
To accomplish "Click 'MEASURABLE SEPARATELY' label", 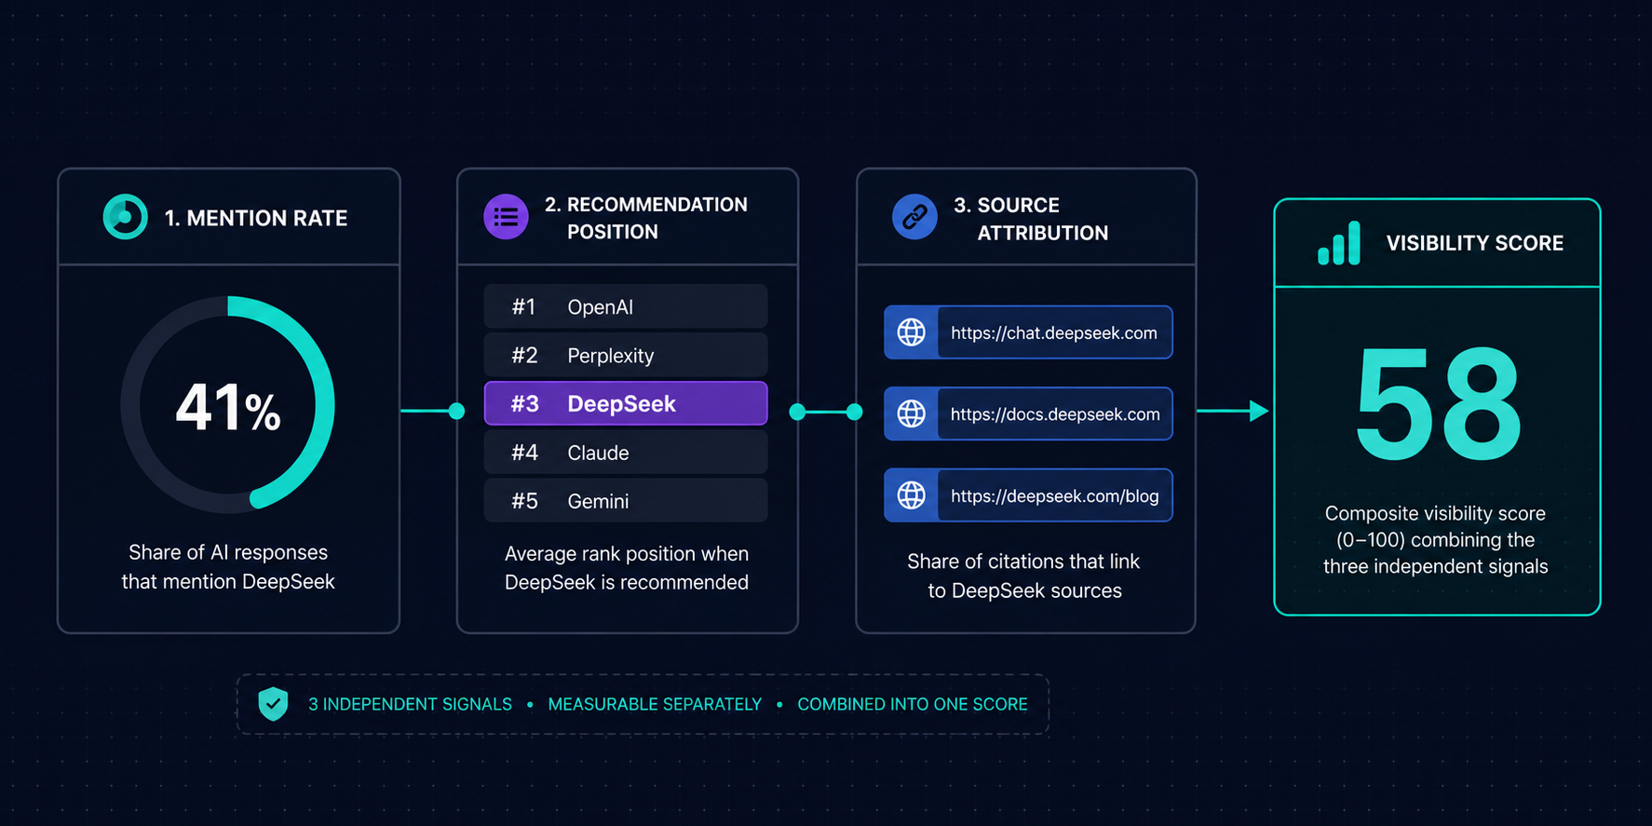I will [655, 704].
